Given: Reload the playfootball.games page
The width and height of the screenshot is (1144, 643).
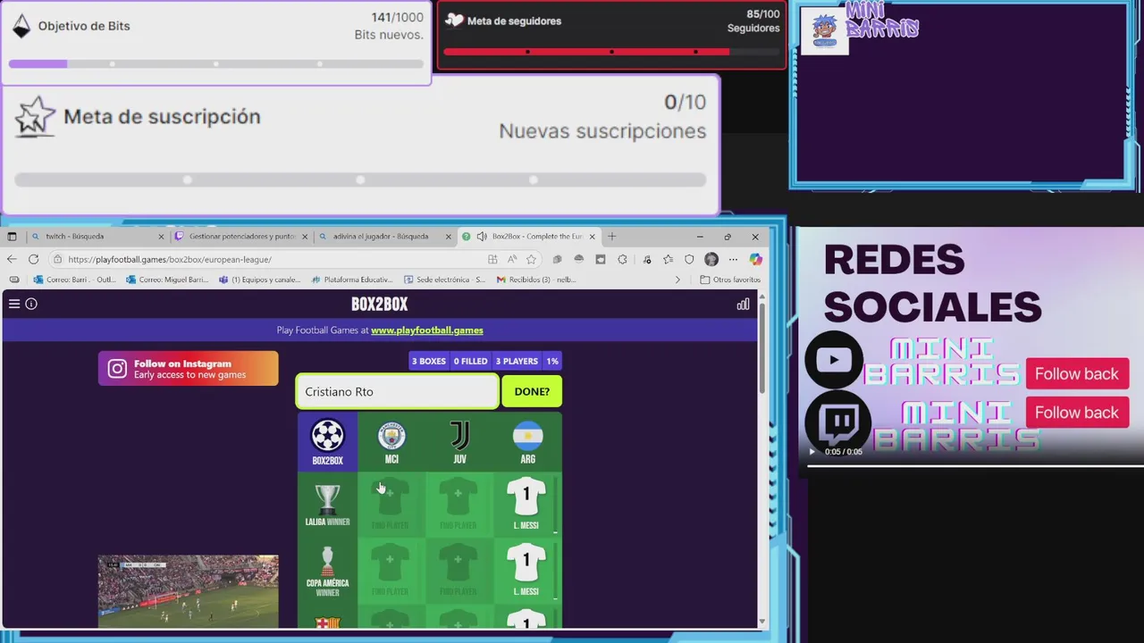Looking at the screenshot, I should coord(33,259).
